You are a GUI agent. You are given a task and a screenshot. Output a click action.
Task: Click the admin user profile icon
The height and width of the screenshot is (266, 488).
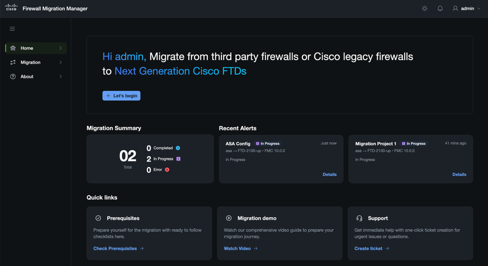tap(455, 9)
